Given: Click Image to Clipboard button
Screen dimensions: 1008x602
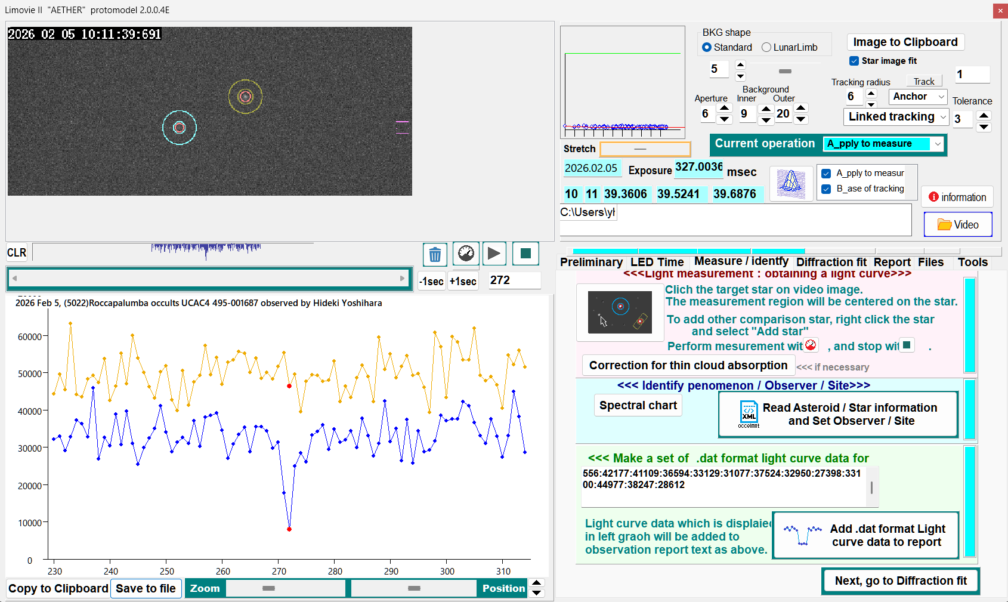Looking at the screenshot, I should click(905, 42).
